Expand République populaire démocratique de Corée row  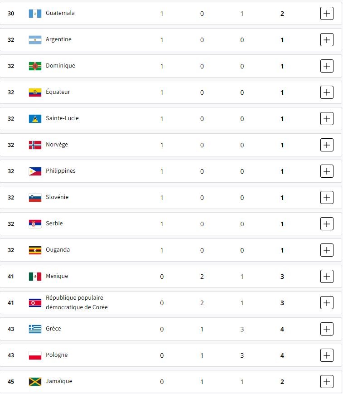tap(327, 303)
